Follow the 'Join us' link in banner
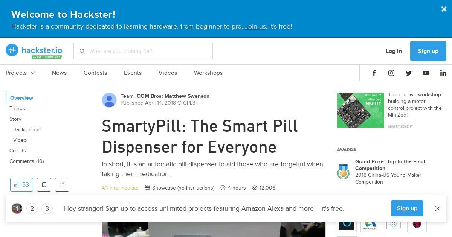452x237 pixels. [x=255, y=26]
